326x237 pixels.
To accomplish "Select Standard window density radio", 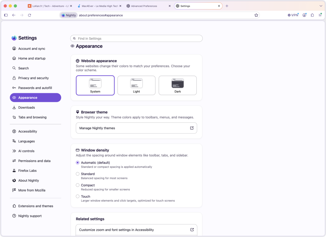I will 78,174.
